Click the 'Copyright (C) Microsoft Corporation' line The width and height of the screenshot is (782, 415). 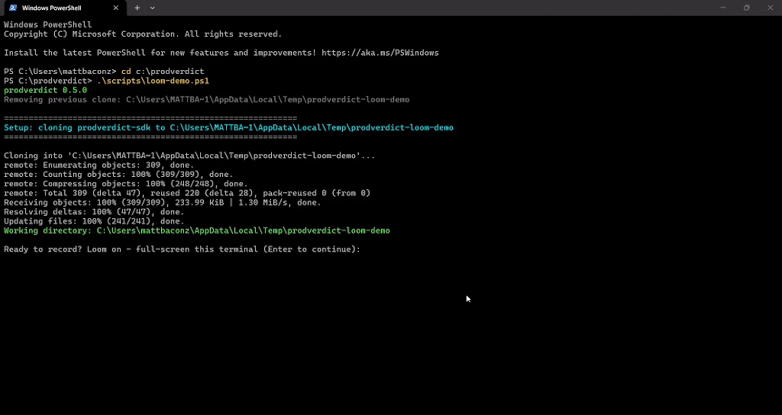click(x=143, y=34)
